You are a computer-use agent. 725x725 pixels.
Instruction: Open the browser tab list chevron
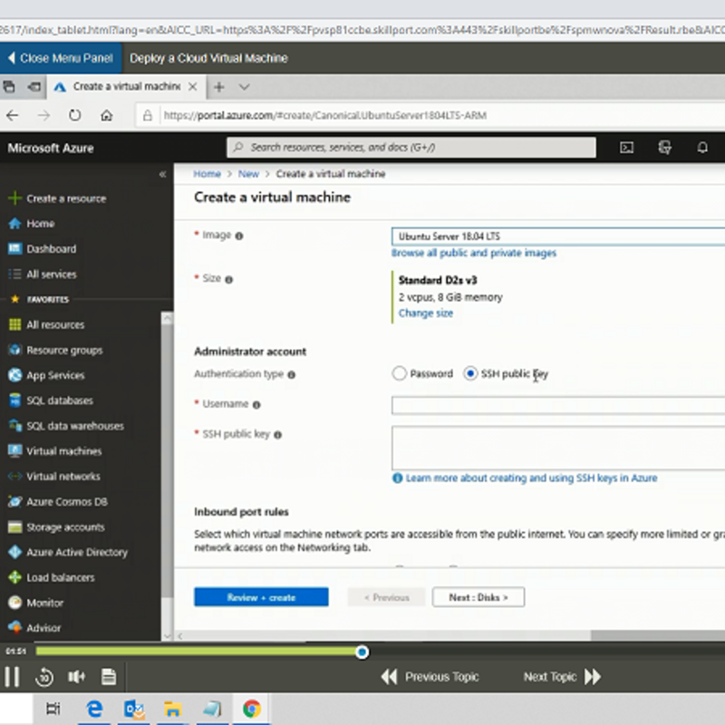(x=244, y=87)
